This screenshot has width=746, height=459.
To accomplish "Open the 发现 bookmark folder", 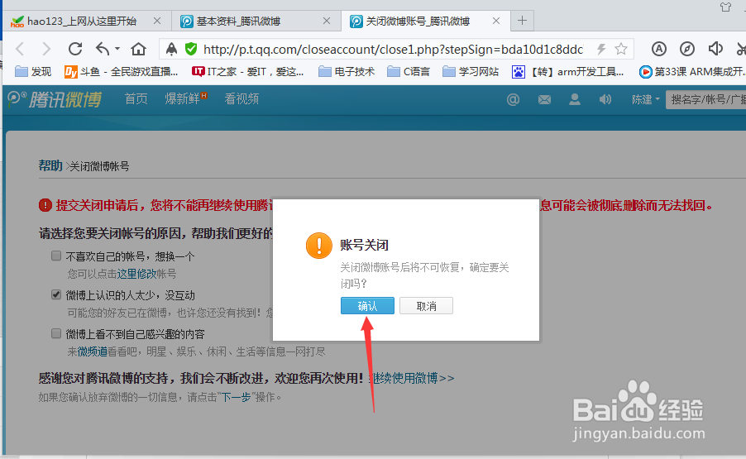I will (33, 72).
